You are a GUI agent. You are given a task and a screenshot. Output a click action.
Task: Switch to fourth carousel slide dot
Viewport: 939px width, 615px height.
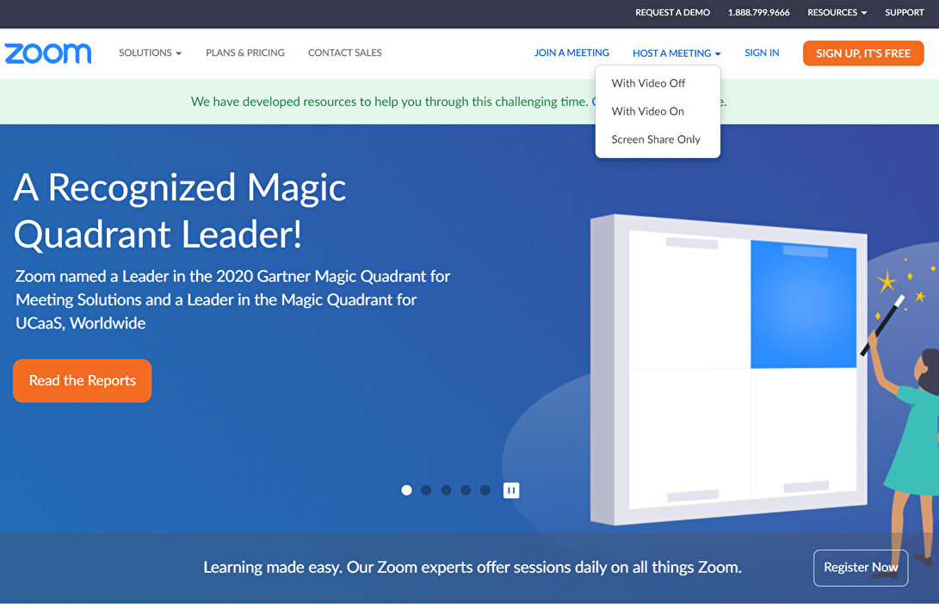[x=466, y=490]
